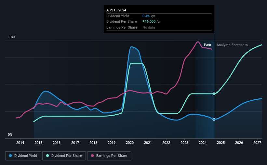267x165 pixels.
Task: Click the Aug 15 2024 tooltip date
Action: 116,10
